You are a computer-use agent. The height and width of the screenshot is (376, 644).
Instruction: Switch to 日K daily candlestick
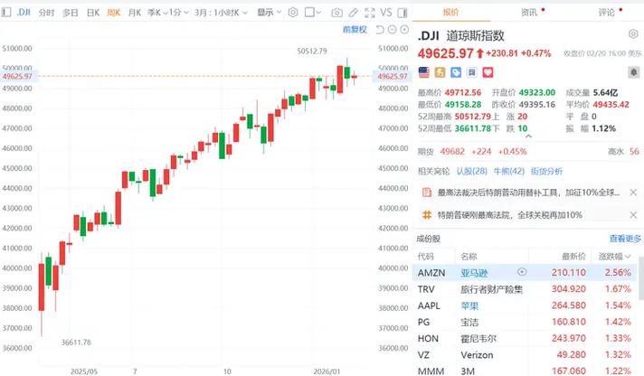click(93, 13)
